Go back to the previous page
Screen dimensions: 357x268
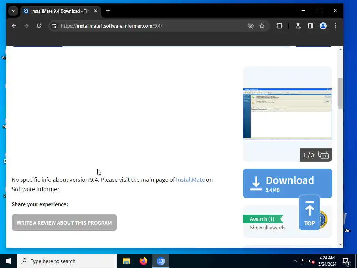(14, 26)
